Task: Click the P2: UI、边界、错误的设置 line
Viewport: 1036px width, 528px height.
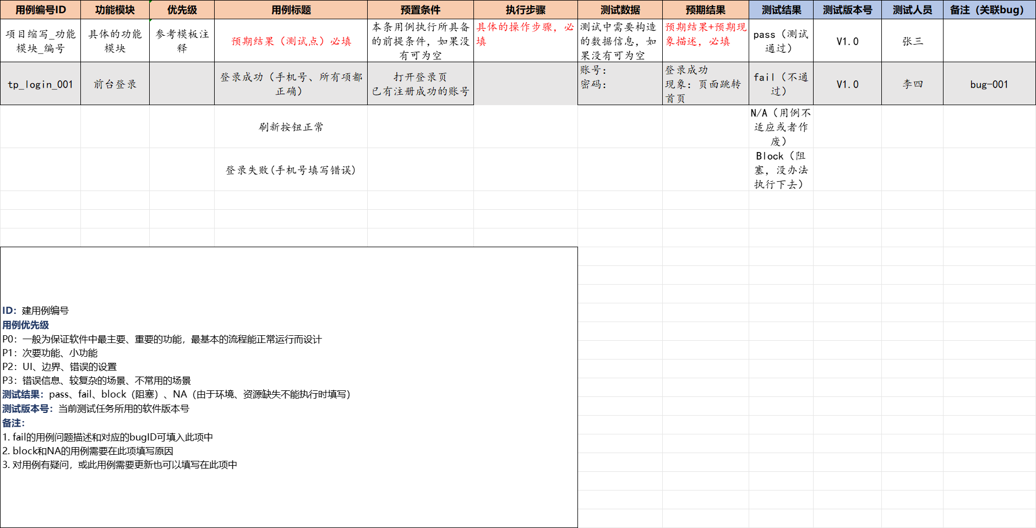Action: tap(59, 367)
